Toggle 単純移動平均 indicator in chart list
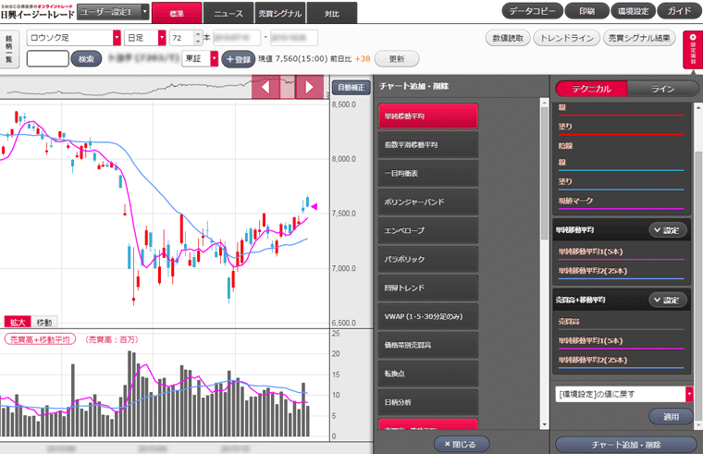 click(426, 117)
